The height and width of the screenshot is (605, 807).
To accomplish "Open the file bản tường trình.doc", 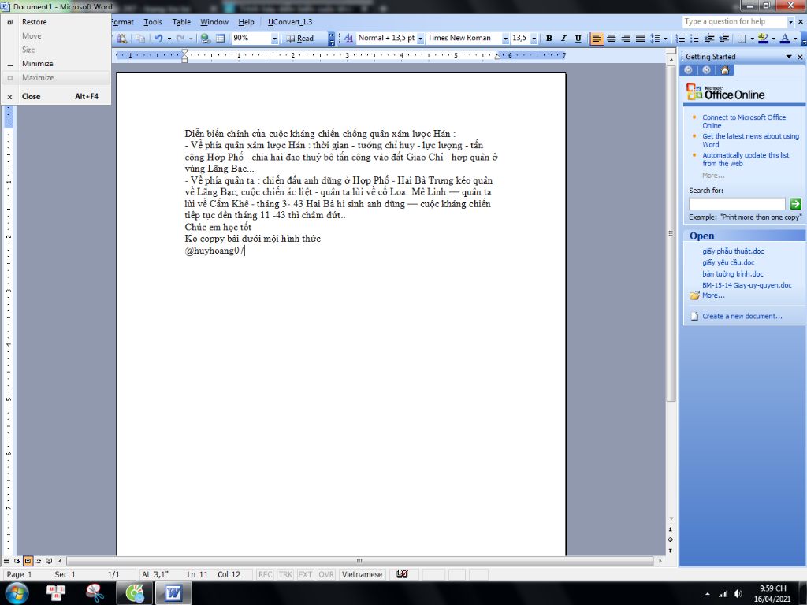I will [x=732, y=273].
